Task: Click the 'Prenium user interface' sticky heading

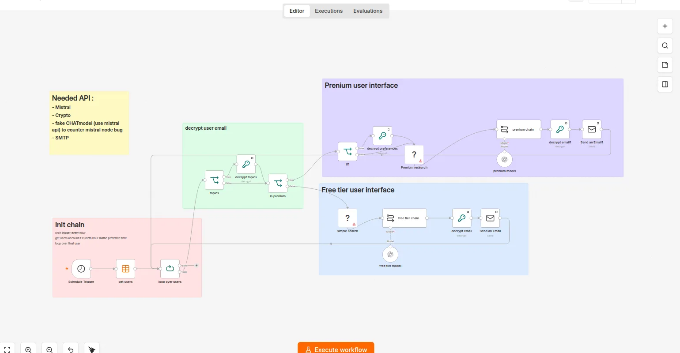Action: coord(361,86)
